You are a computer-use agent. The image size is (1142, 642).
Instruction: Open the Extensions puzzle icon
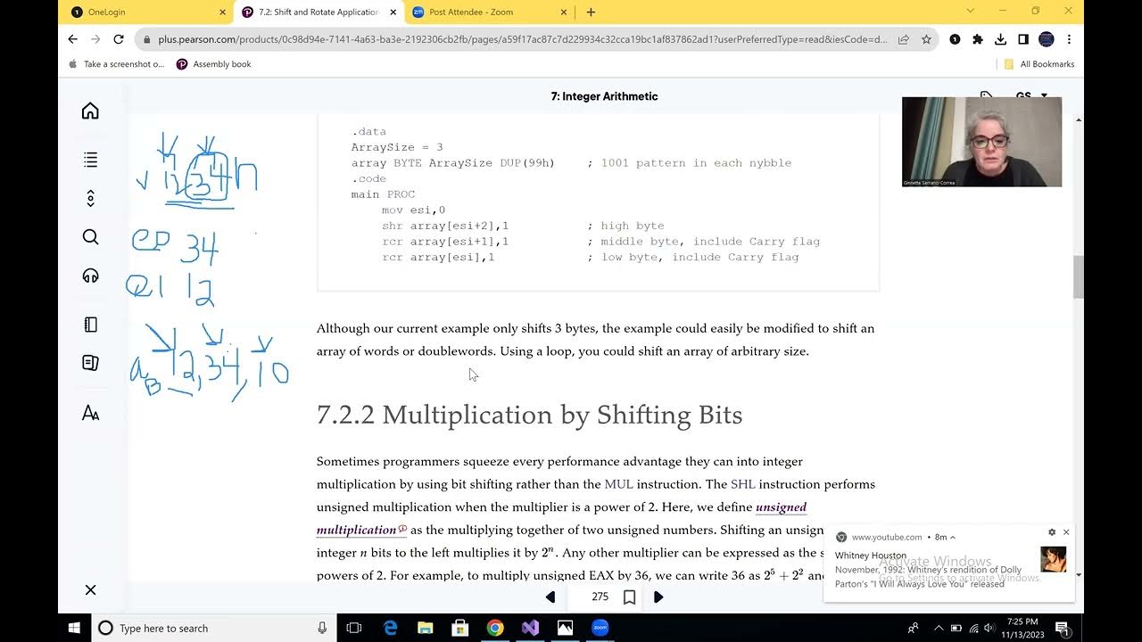[978, 39]
